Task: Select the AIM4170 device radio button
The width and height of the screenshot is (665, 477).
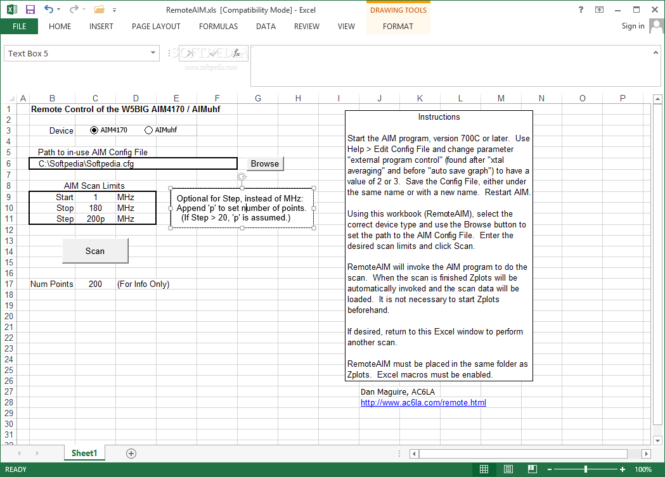Action: pyautogui.click(x=94, y=130)
